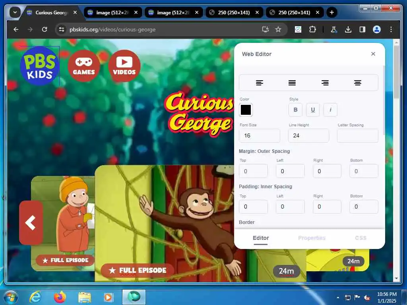Image resolution: width=407 pixels, height=305 pixels.
Task: Close the Web Editor panel
Action: pos(373,54)
